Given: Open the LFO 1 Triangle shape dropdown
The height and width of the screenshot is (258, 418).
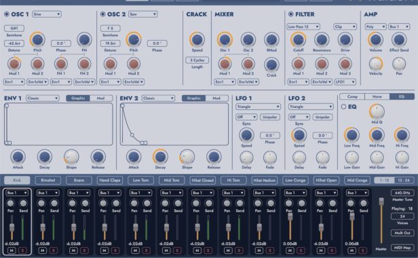Looking at the screenshot, I should coord(258,107).
